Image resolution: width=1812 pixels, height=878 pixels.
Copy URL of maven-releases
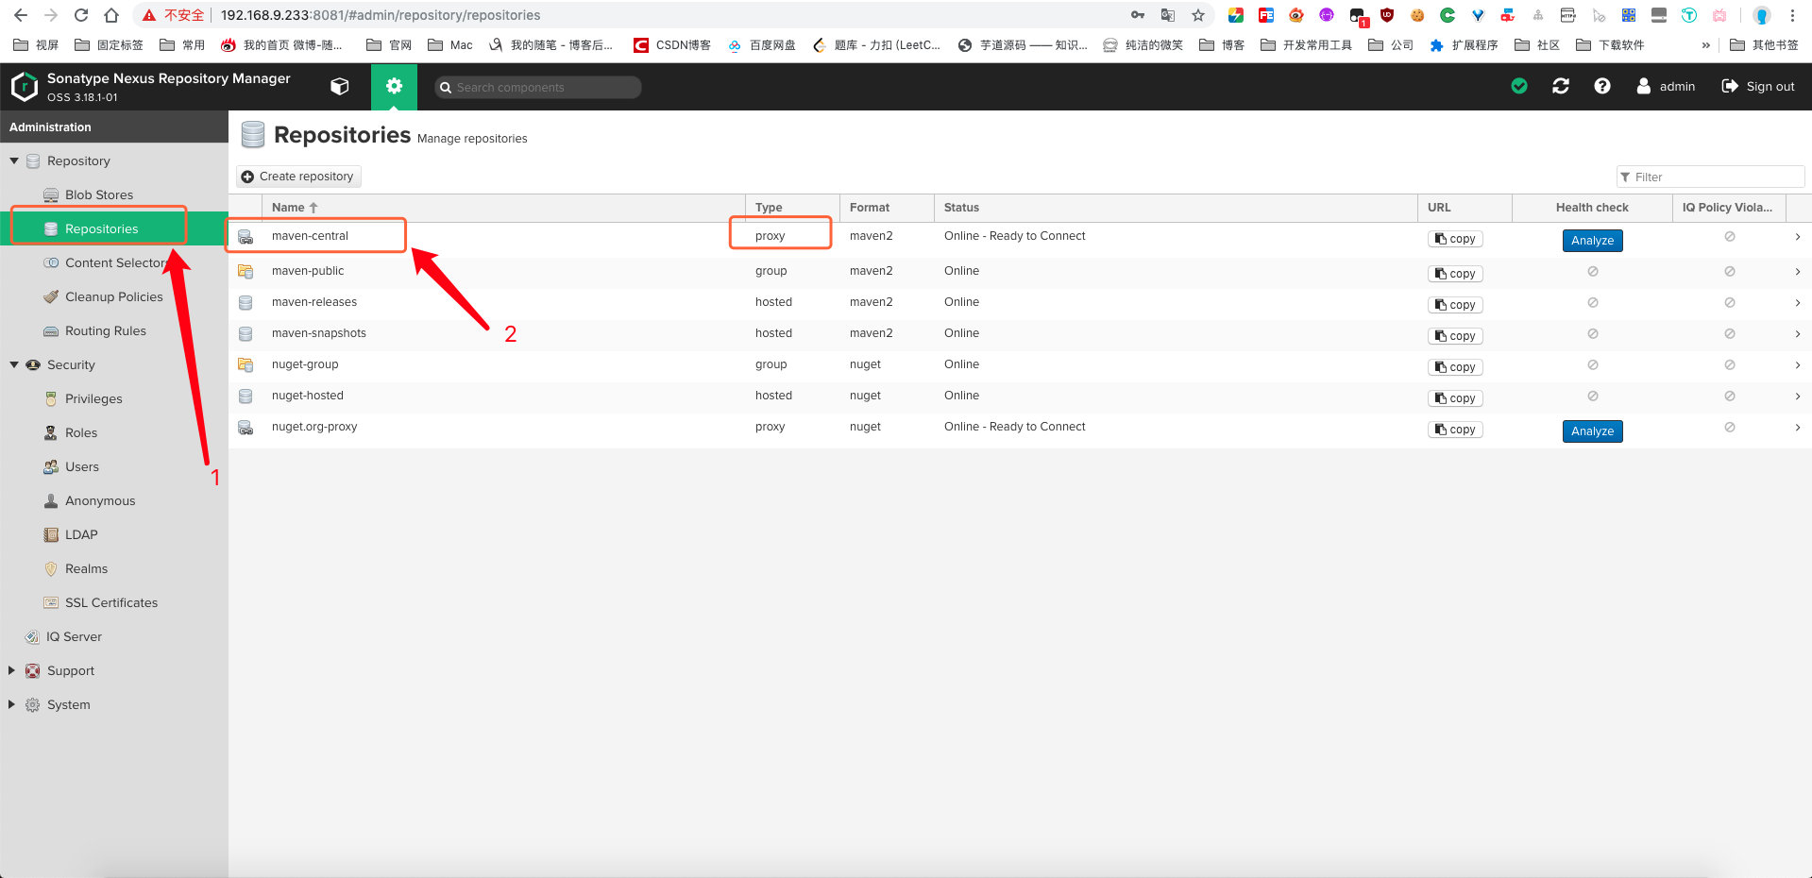click(x=1455, y=305)
